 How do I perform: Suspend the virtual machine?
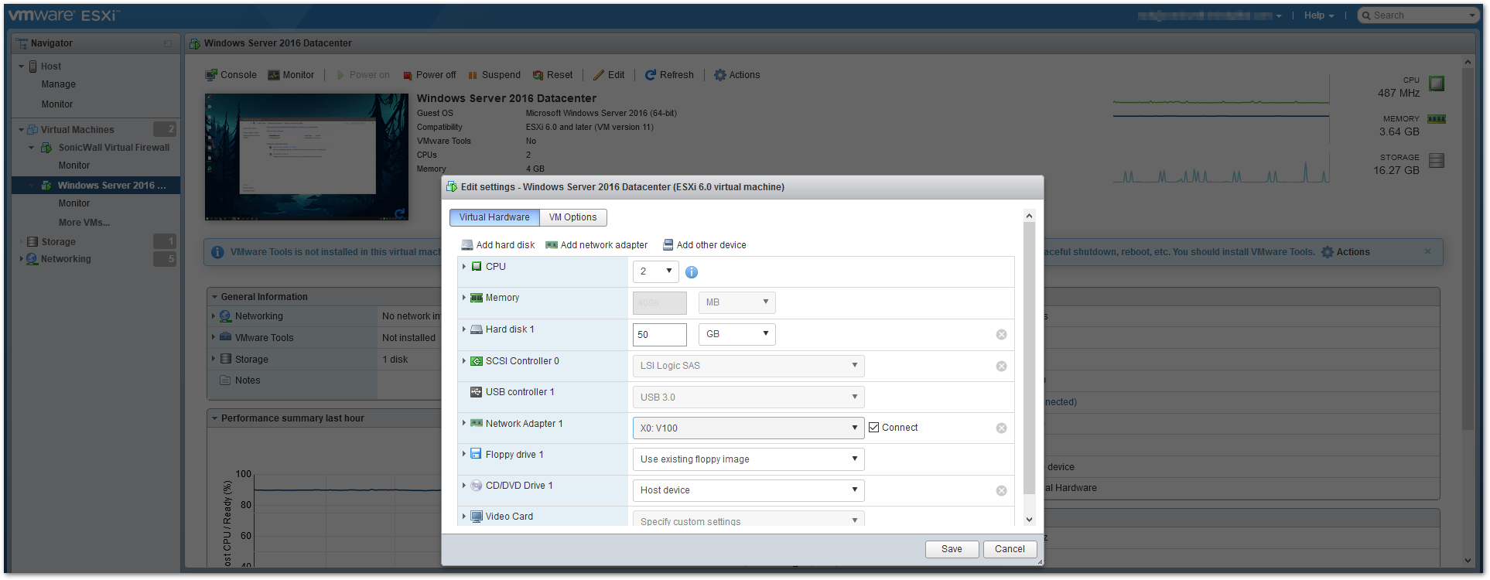click(494, 75)
